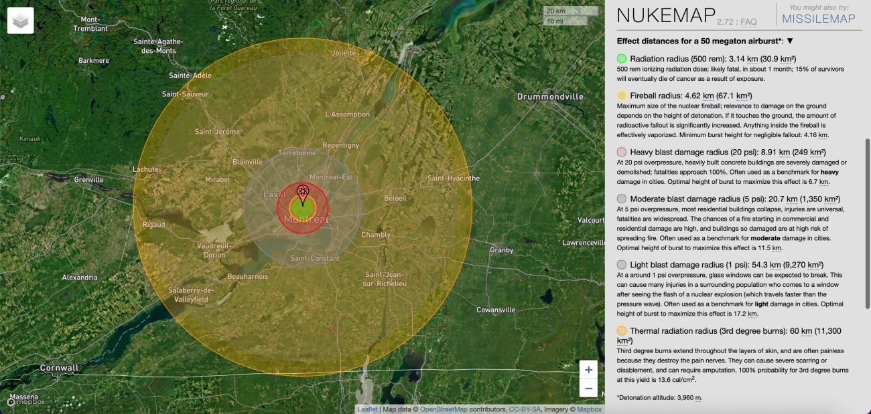Click the red detonation marker pin

click(x=303, y=195)
